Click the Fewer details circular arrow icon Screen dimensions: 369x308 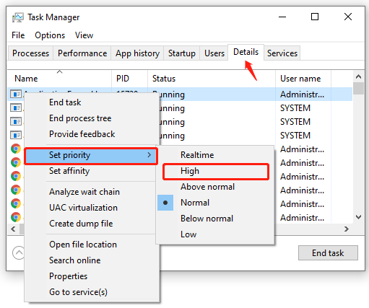coord(19,253)
